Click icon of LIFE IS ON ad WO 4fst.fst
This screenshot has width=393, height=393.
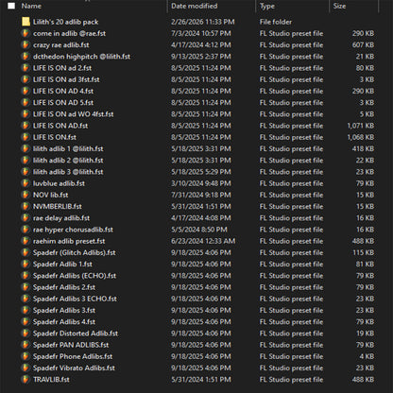pyautogui.click(x=26, y=114)
